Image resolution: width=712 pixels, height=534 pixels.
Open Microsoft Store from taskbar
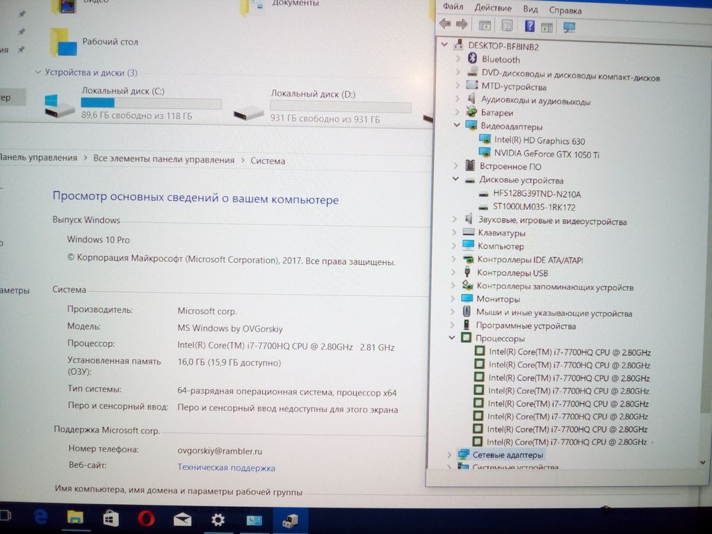tap(111, 519)
